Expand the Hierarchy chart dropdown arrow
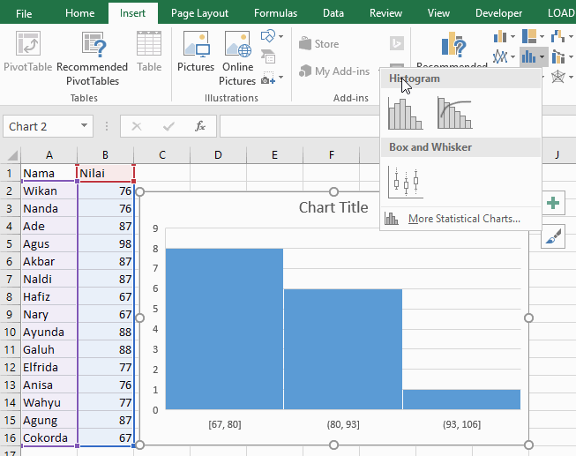Viewport: 576px width, 456px height. (x=542, y=36)
